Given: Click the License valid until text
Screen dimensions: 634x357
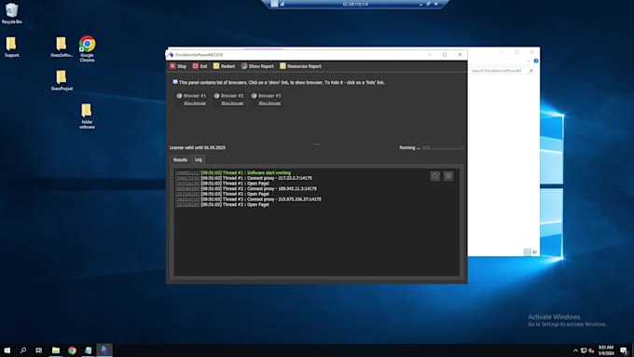Looking at the screenshot, I should tap(198, 147).
